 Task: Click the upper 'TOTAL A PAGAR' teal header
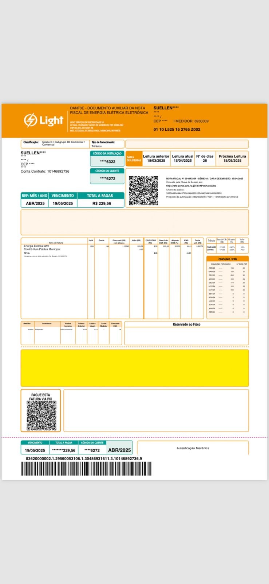(100, 196)
